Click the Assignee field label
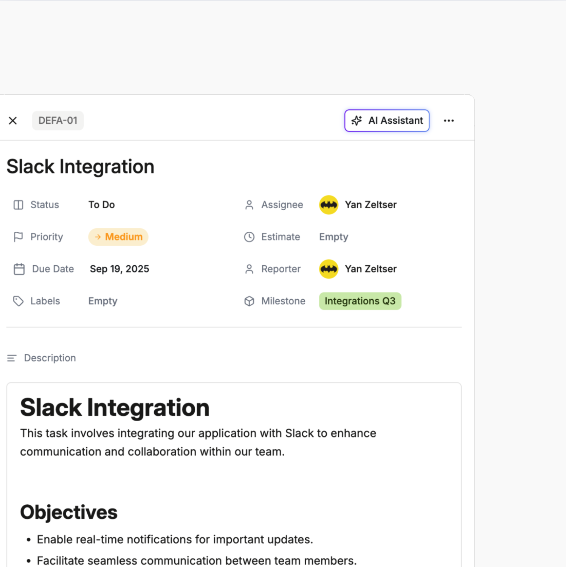Screen dimensions: 566x567 click(282, 205)
